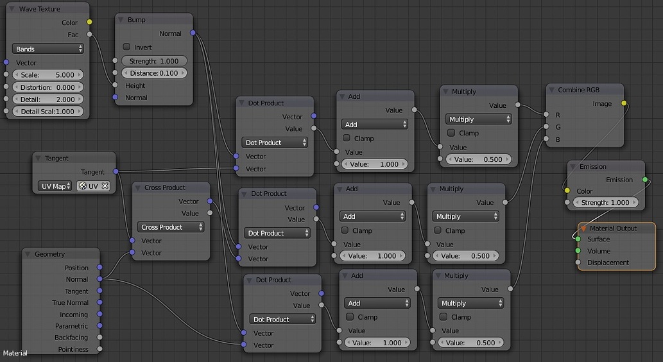Click the Emission Color input socket
The width and height of the screenshot is (663, 362).
pos(567,191)
